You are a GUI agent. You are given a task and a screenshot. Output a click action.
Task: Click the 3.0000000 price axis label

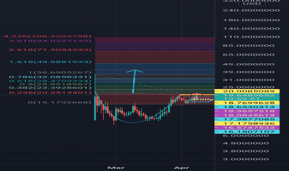click(246, 159)
